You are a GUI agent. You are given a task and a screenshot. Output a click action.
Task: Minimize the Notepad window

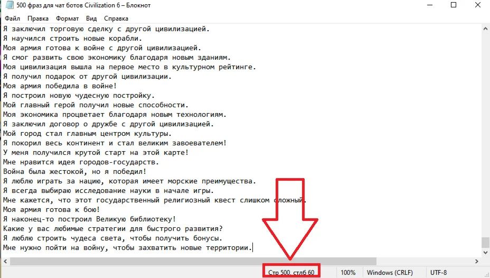430,5
